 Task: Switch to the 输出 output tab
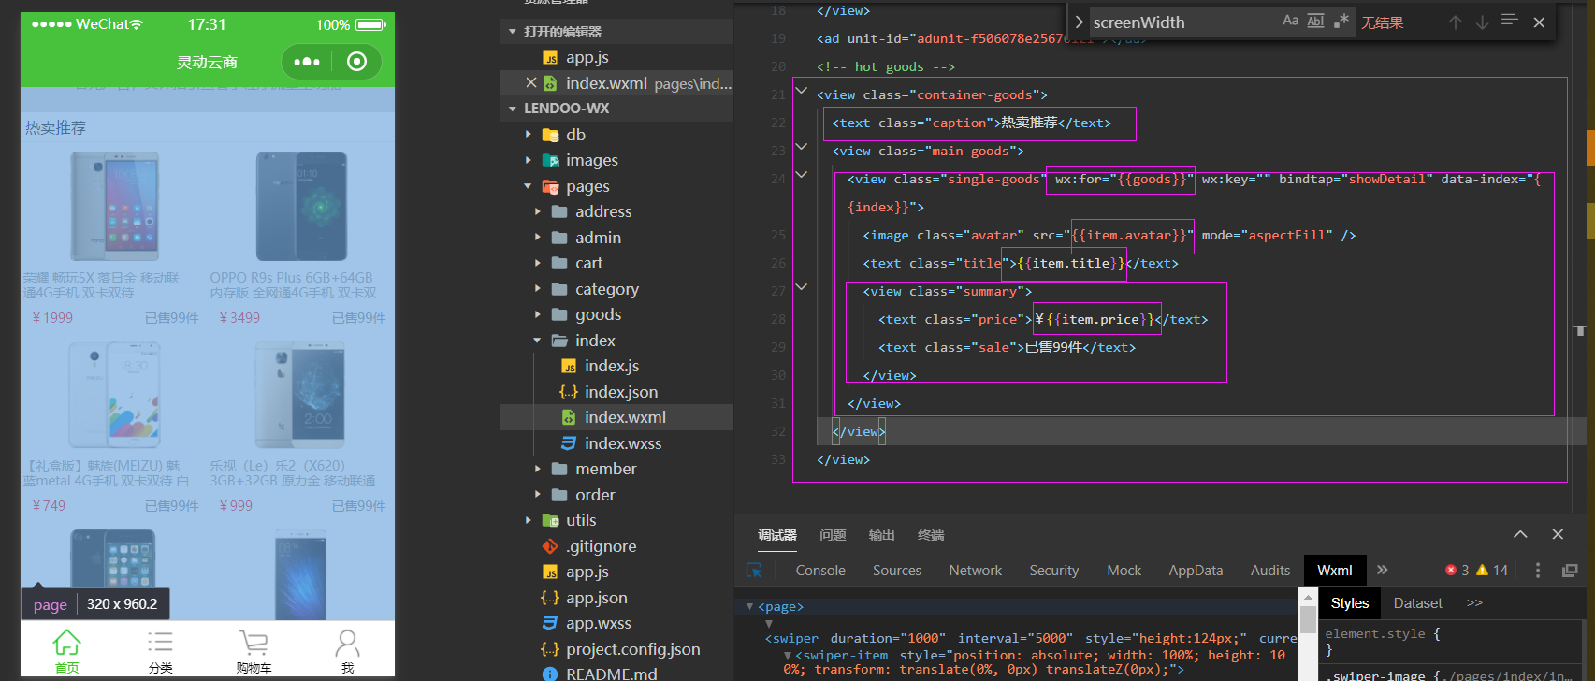click(882, 535)
